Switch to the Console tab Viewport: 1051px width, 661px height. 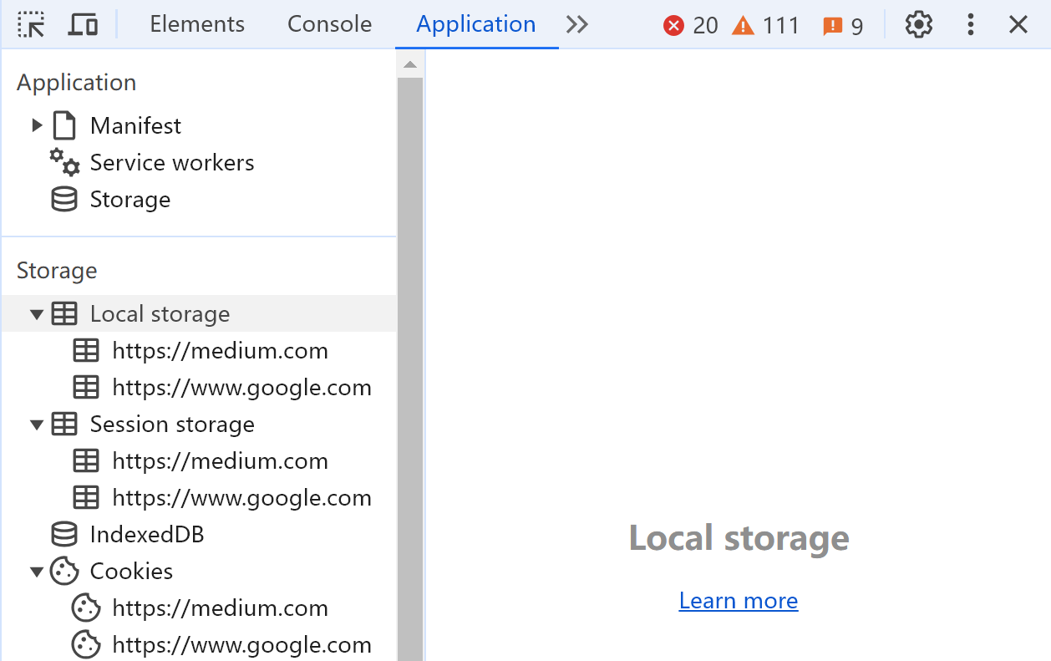(x=329, y=25)
